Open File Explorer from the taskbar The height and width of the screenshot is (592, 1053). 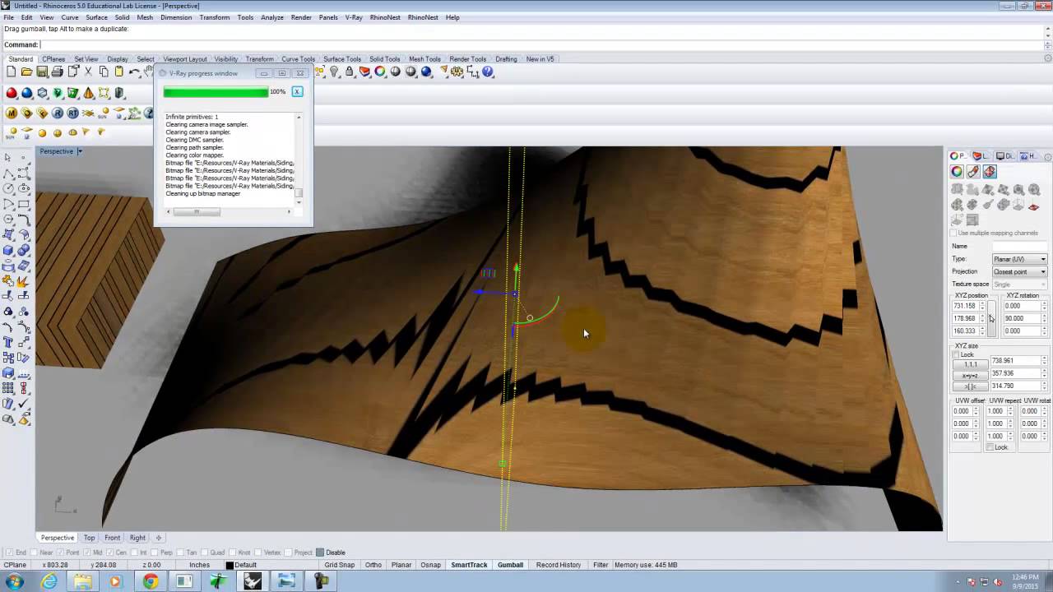[83, 581]
